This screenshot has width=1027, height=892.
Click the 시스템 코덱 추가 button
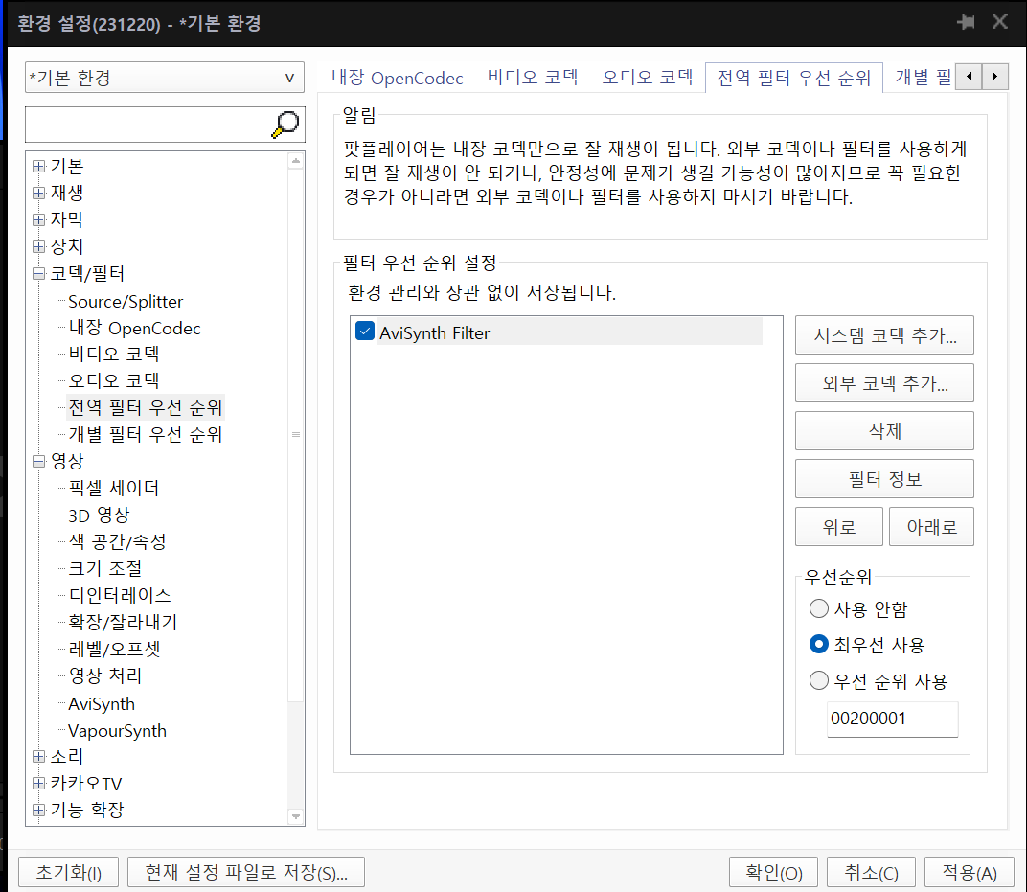point(884,335)
